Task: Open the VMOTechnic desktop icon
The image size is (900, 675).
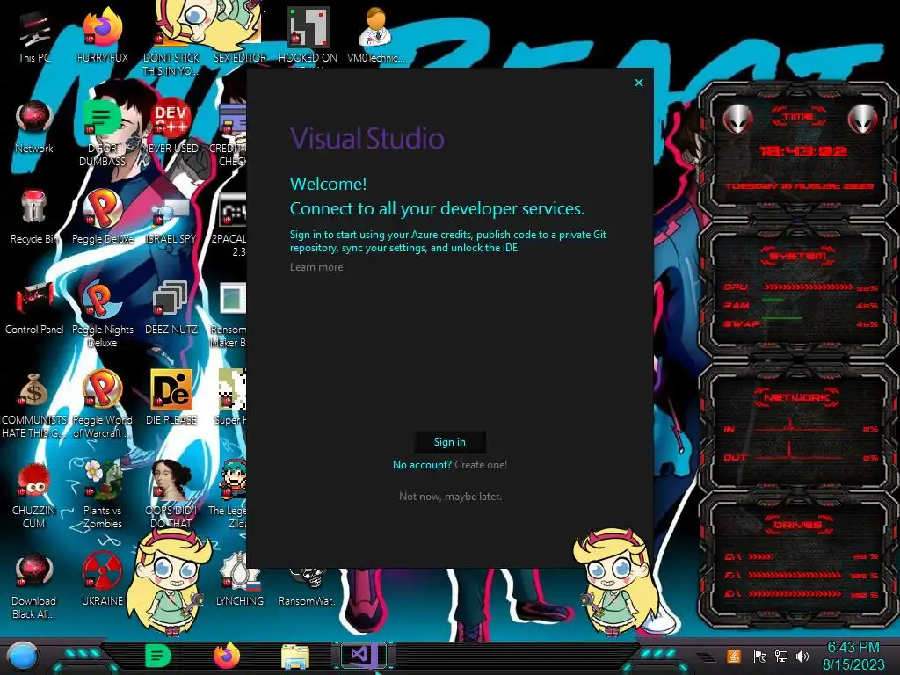Action: [x=375, y=35]
